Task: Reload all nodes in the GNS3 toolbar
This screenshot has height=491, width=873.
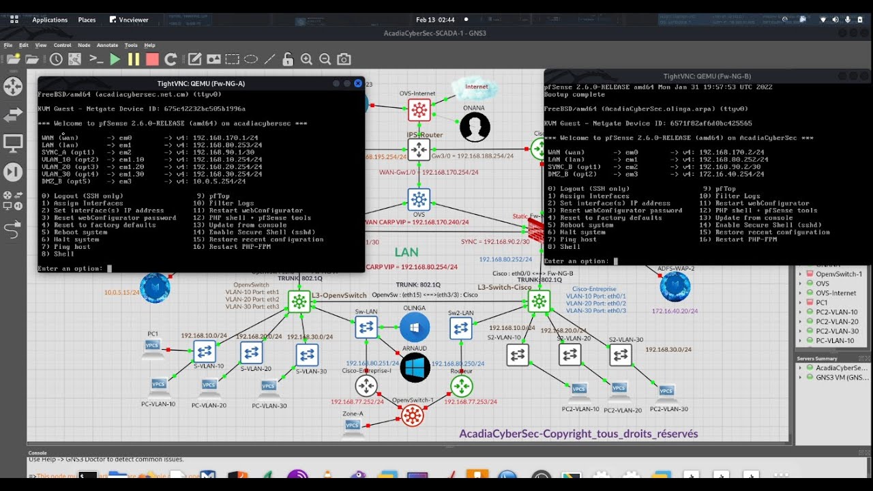Action: pos(171,59)
